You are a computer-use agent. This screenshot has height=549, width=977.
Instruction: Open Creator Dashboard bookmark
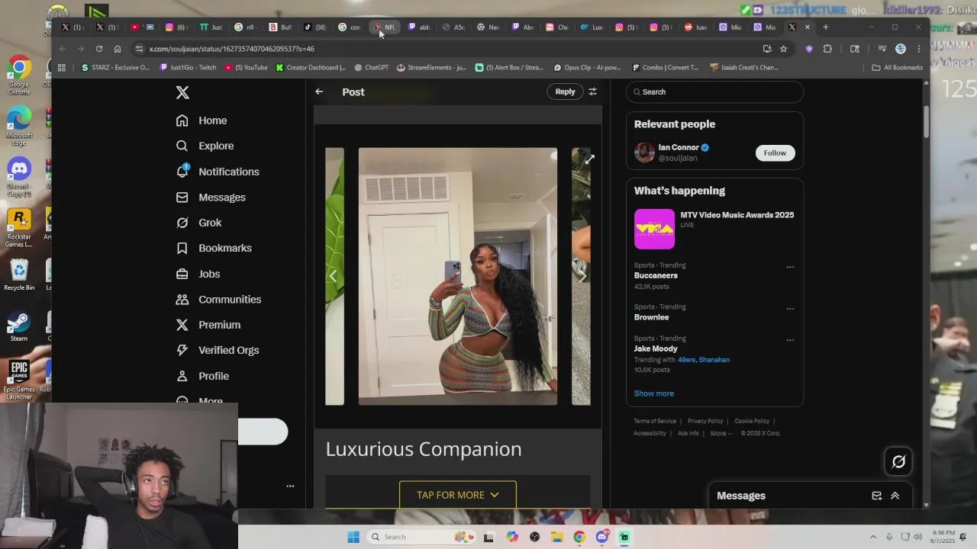(311, 67)
